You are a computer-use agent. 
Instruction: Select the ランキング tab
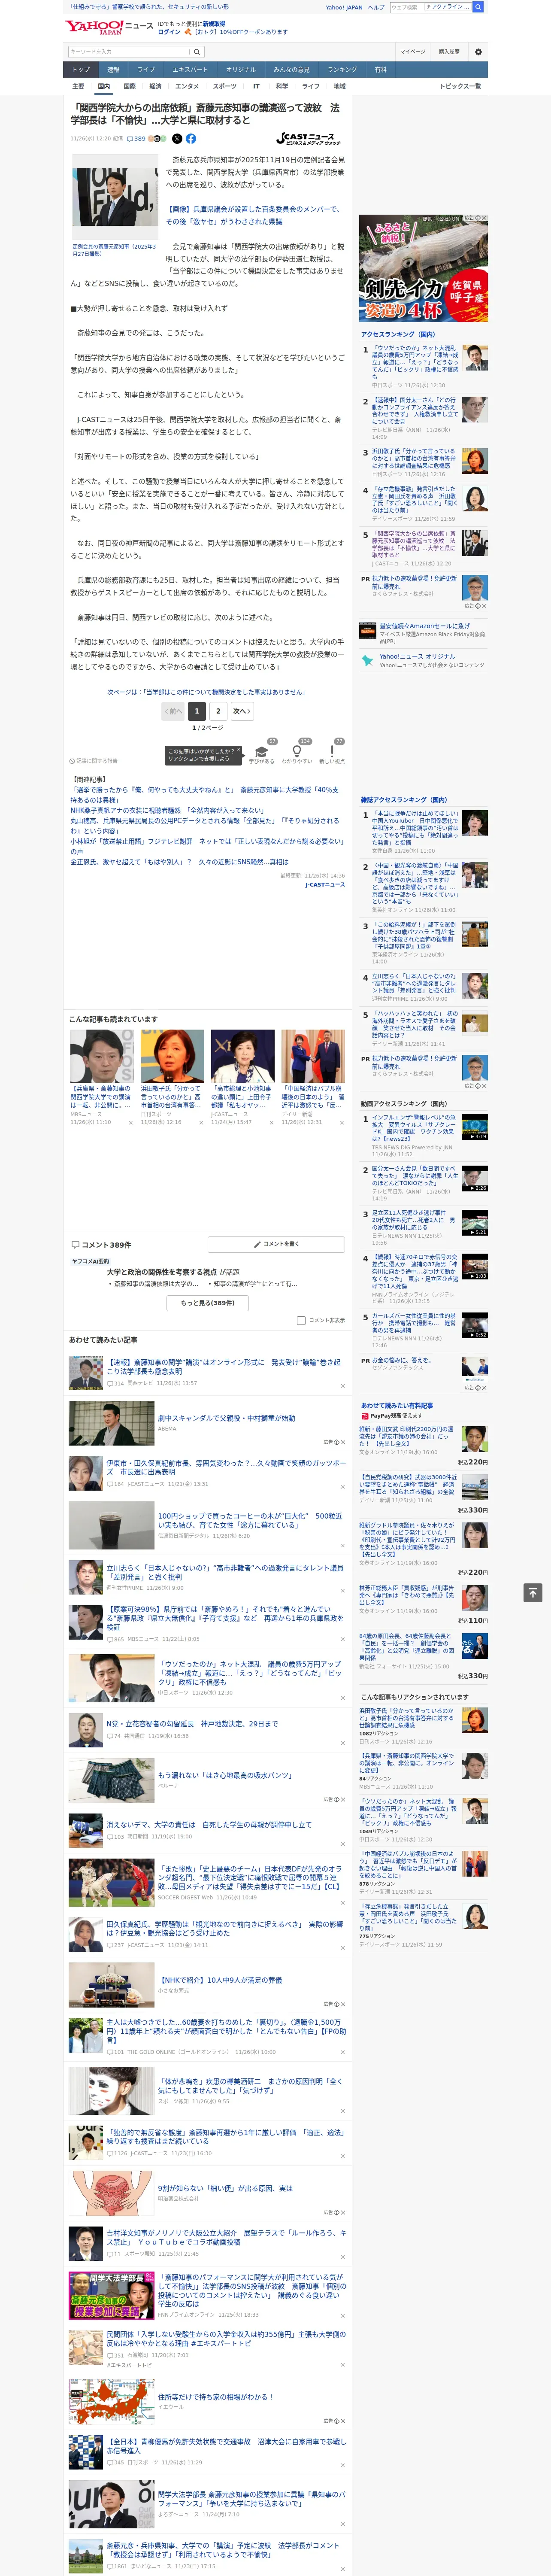342,69
